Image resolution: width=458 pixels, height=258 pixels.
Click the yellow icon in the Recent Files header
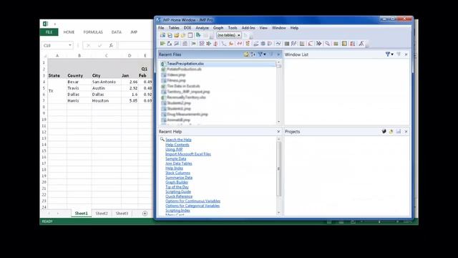pos(246,54)
